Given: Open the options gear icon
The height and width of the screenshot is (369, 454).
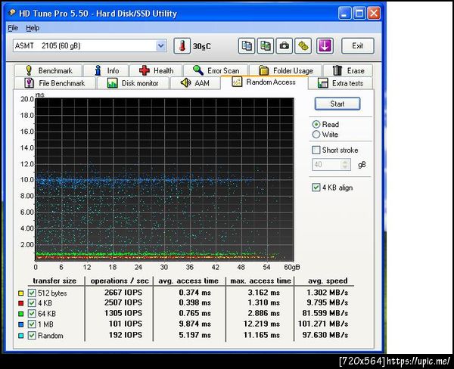Looking at the screenshot, I should coord(303,46).
